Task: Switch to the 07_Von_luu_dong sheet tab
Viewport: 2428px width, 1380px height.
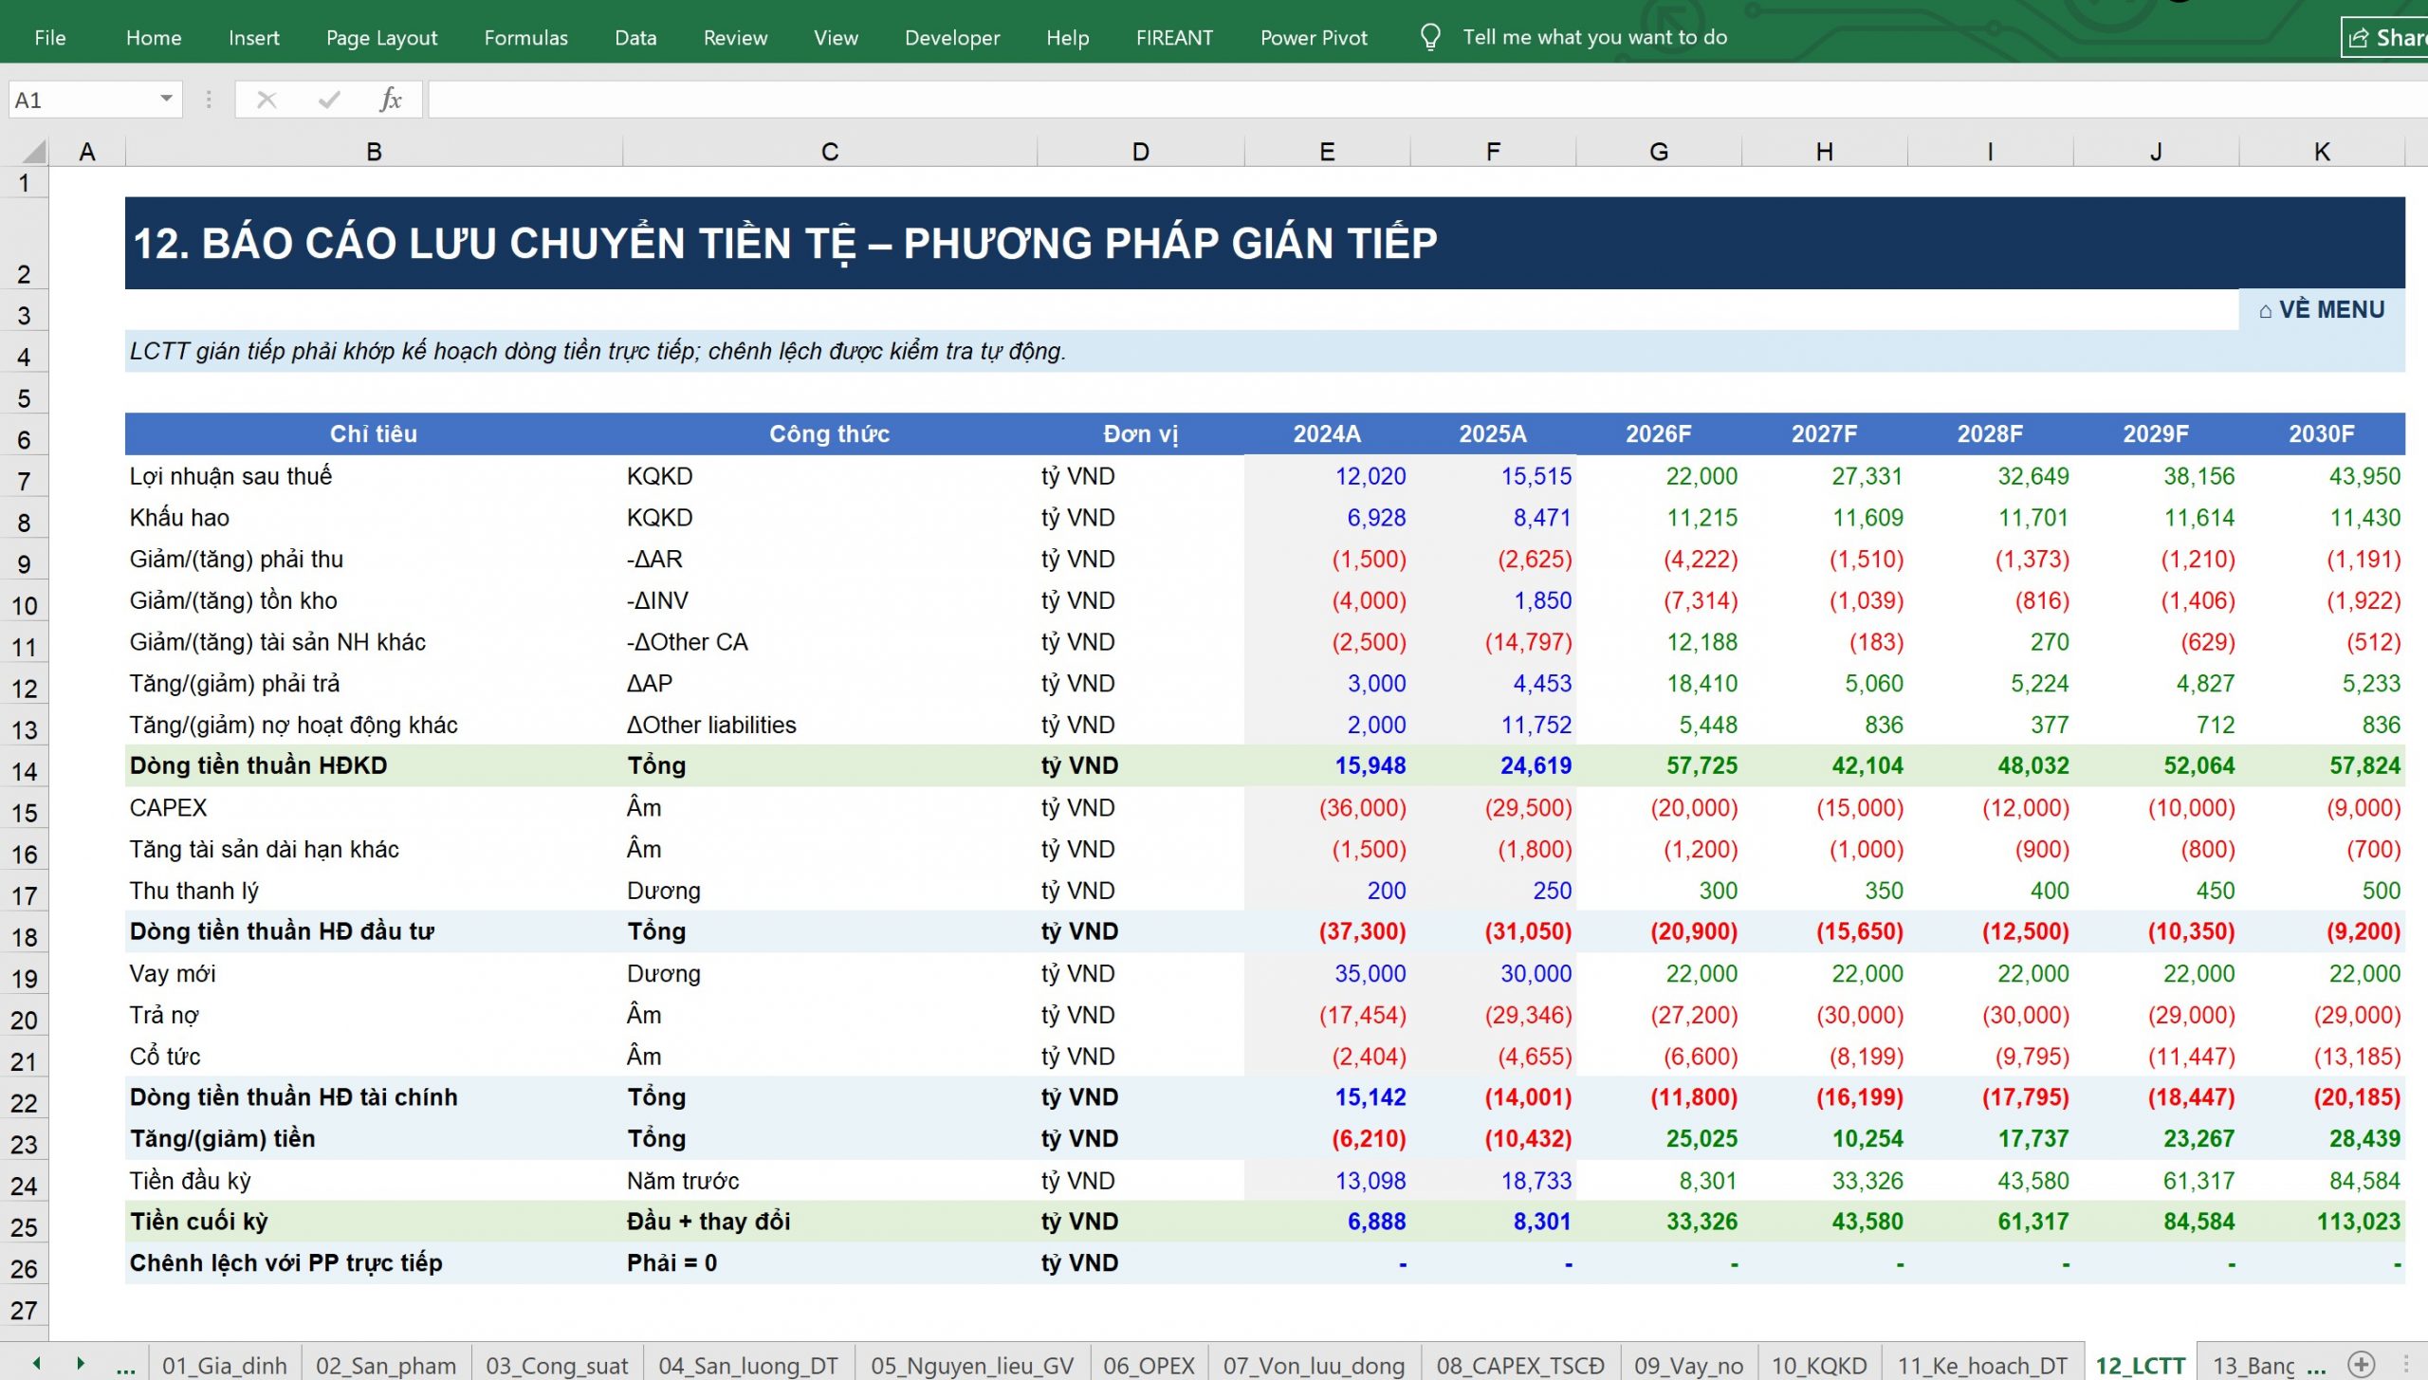Action: [x=1313, y=1366]
